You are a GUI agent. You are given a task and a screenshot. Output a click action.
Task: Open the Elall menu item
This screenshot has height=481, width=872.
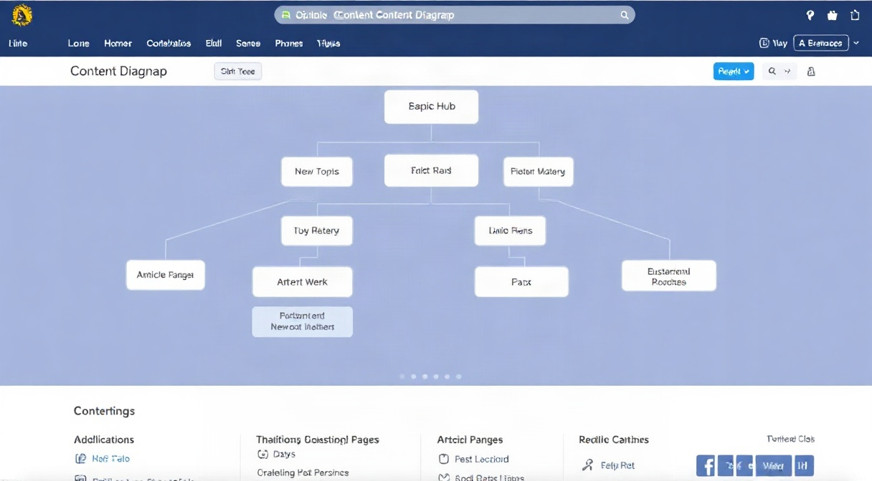click(214, 44)
